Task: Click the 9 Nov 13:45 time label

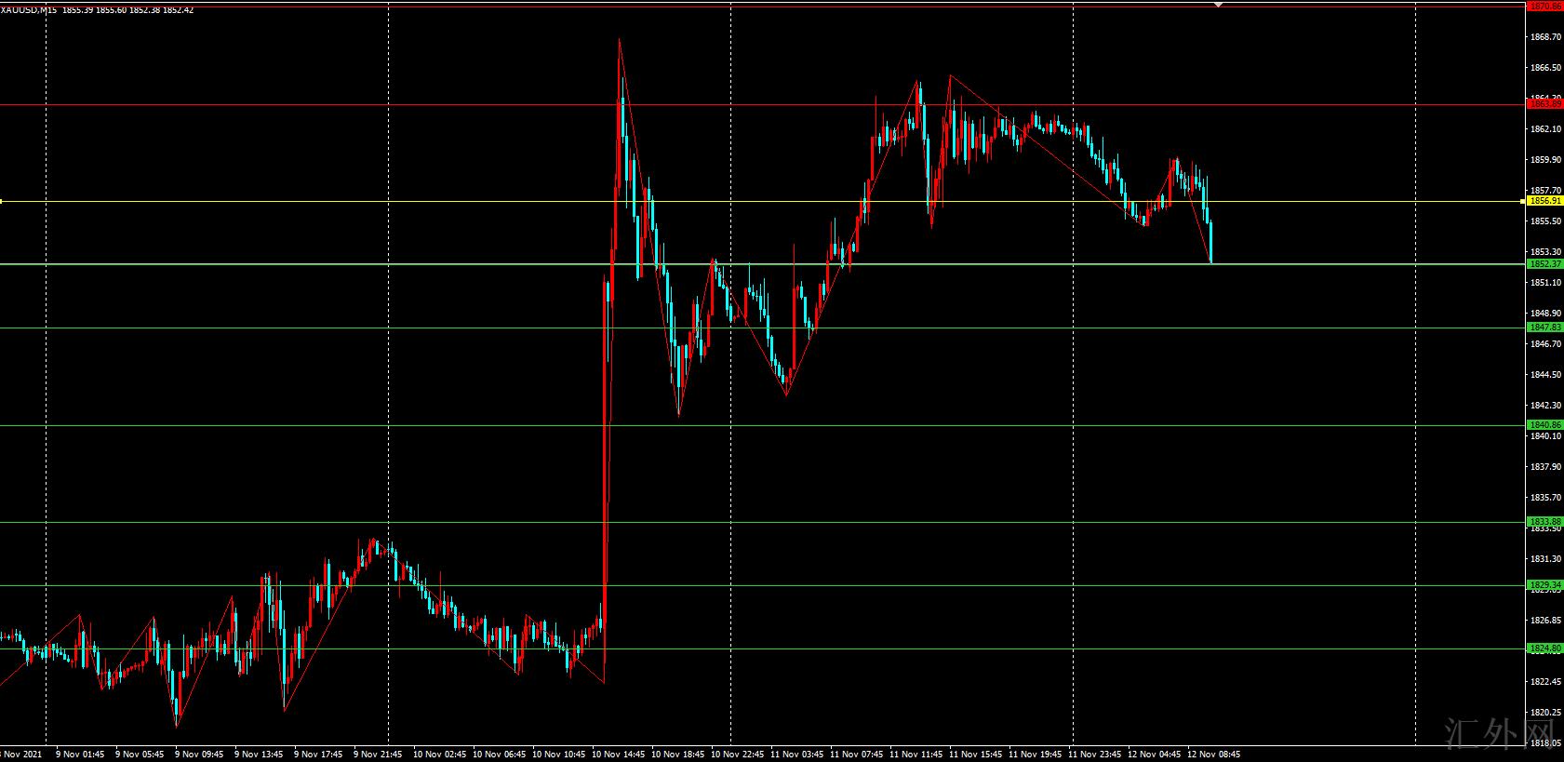Action: tap(259, 755)
